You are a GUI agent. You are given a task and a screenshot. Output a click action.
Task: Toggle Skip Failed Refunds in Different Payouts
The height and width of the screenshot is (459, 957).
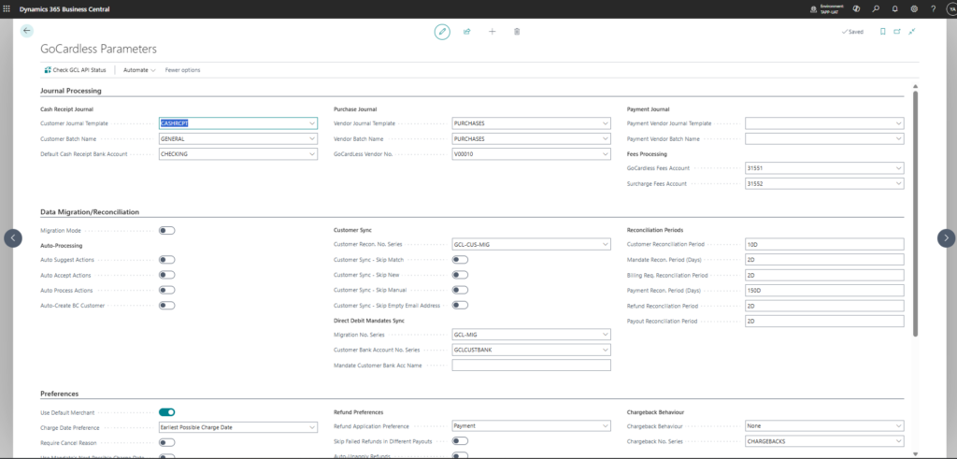click(x=460, y=440)
